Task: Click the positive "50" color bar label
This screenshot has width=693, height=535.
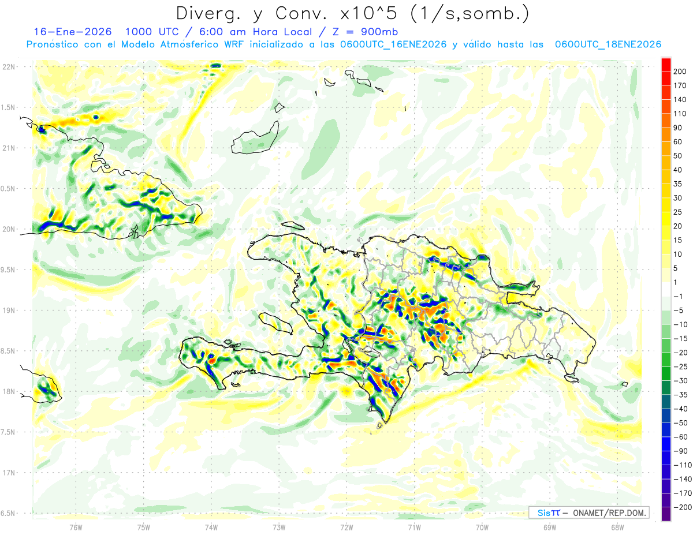Action: click(x=679, y=156)
